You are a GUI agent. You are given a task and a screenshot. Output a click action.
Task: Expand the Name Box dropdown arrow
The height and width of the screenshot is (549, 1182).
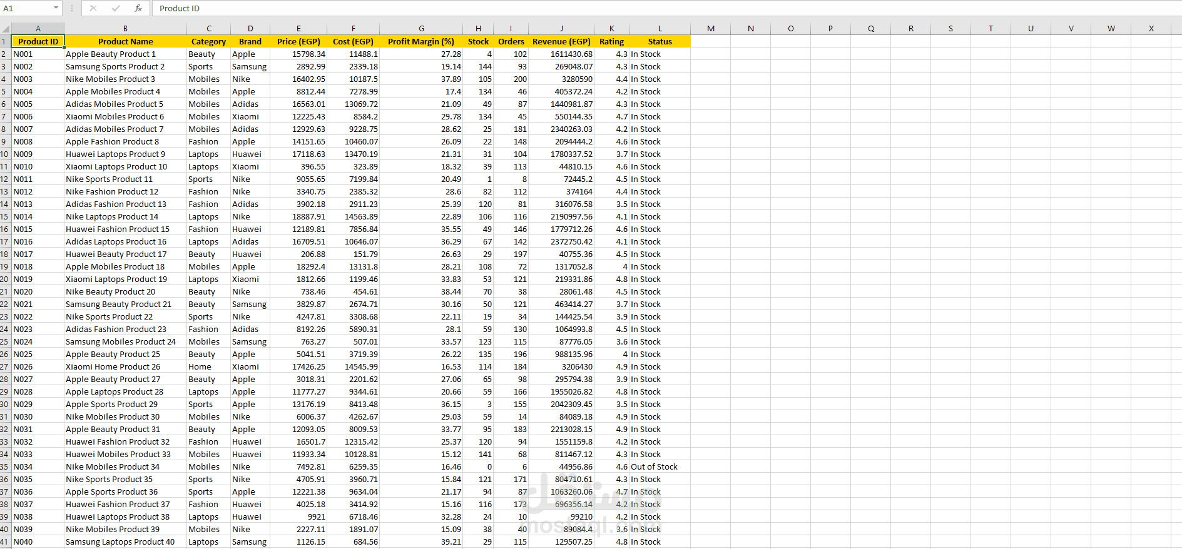[x=56, y=8]
